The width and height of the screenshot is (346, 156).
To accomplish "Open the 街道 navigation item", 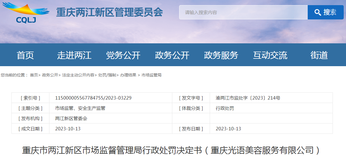I will [319, 55].
